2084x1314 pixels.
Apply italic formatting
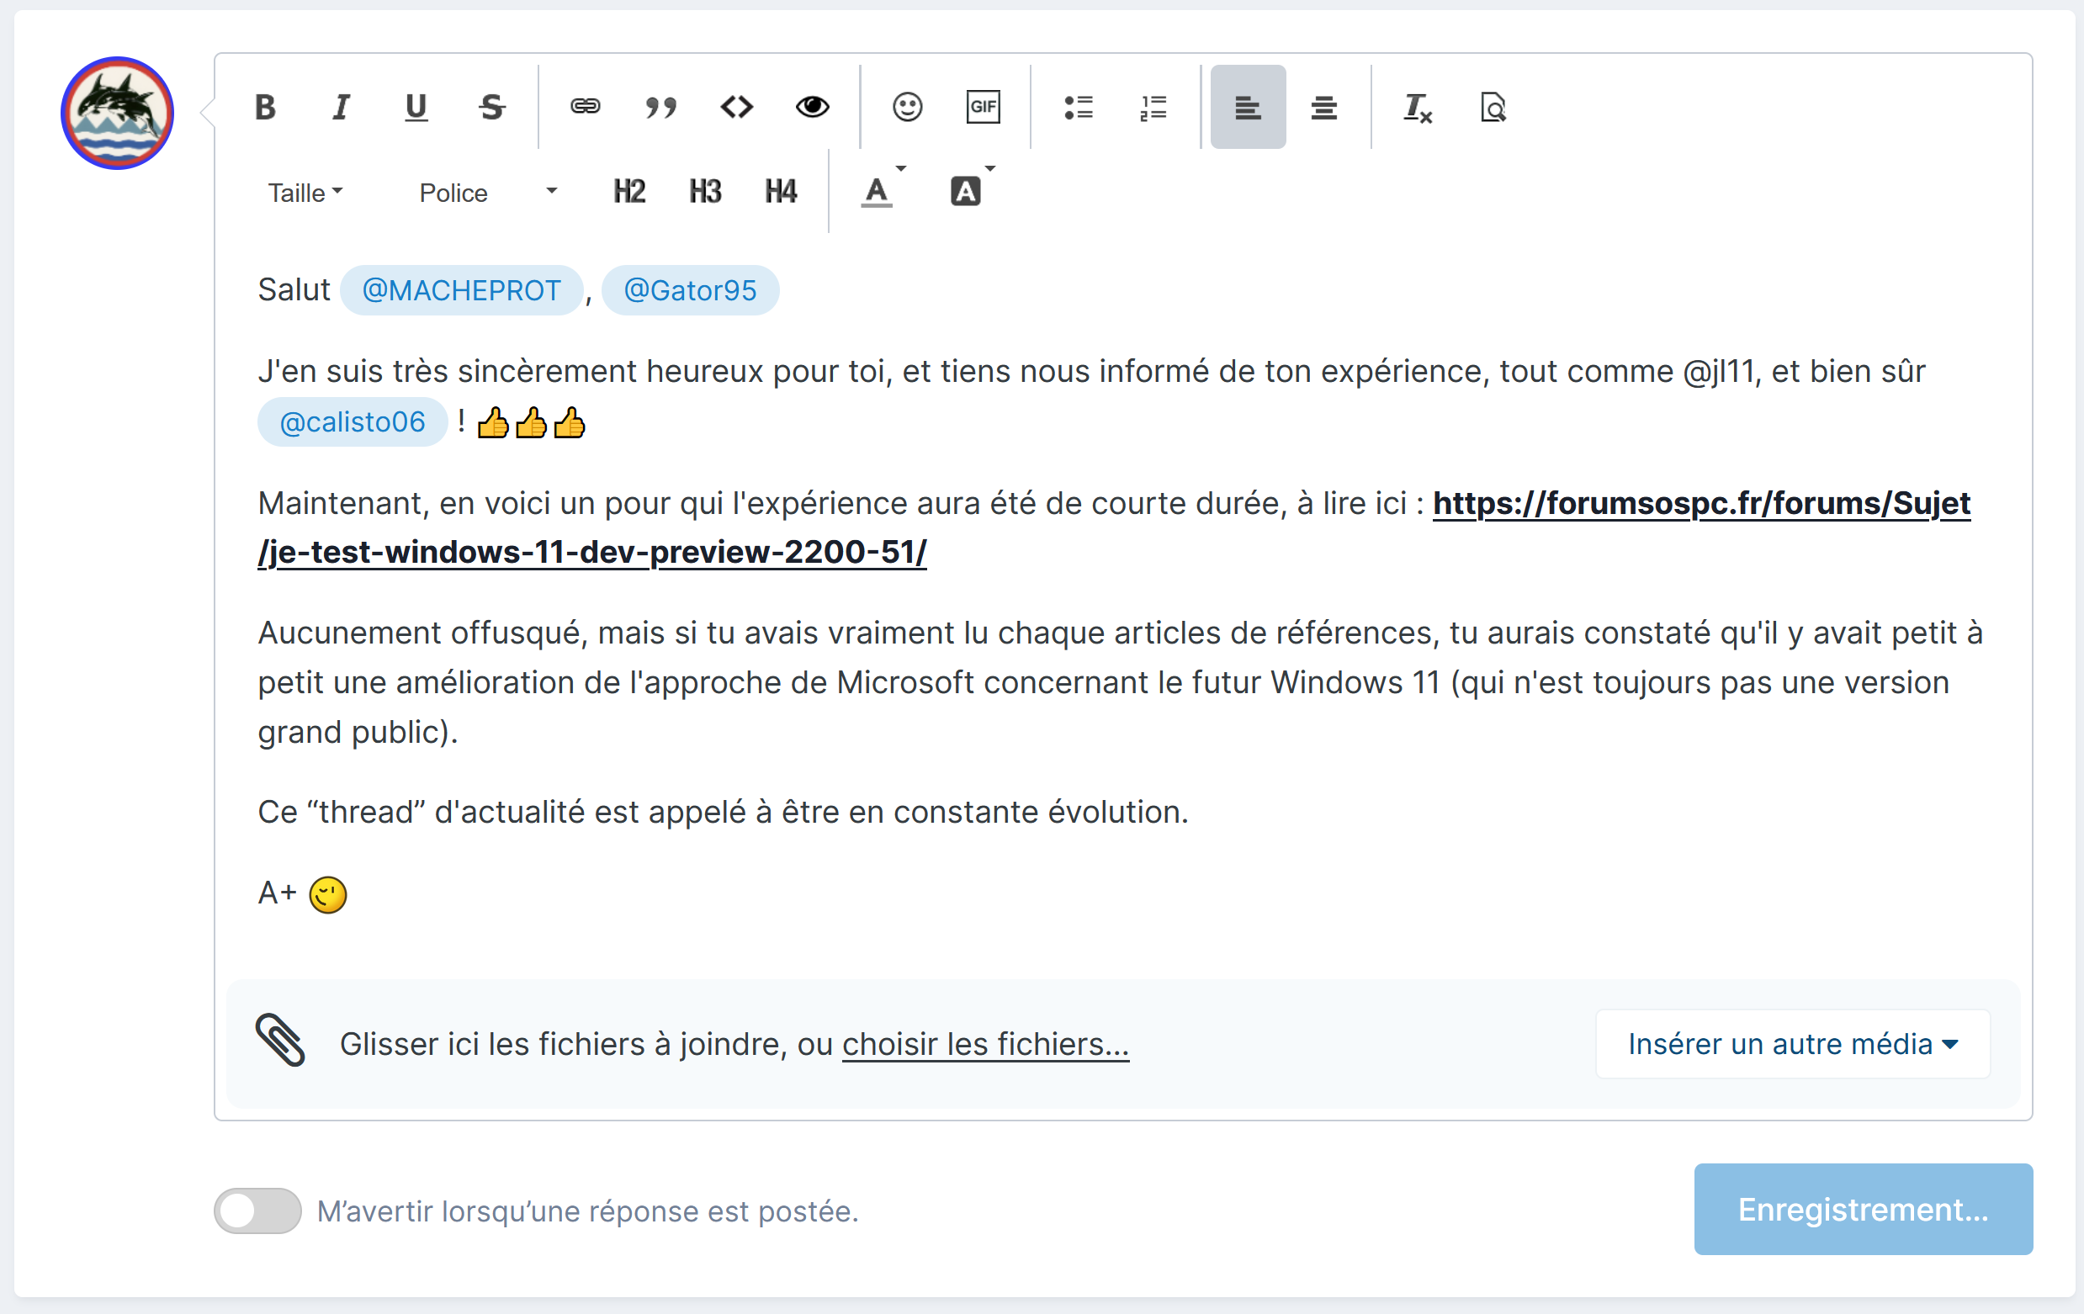(x=341, y=108)
